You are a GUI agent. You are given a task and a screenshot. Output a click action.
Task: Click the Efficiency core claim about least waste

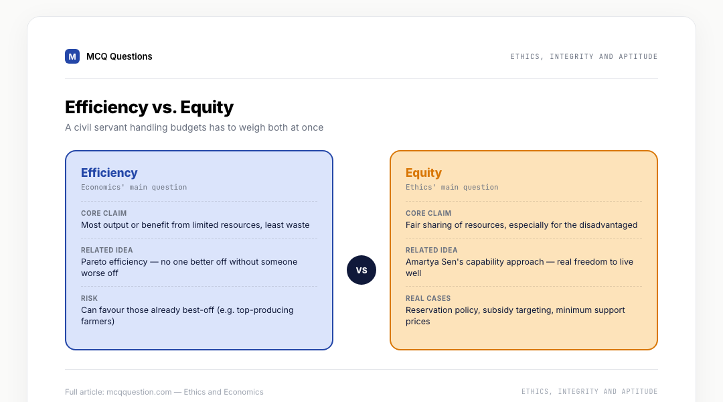[195, 224]
